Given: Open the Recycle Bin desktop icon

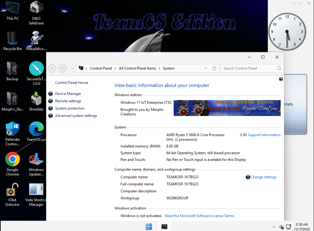Looking at the screenshot, I should (12, 39).
